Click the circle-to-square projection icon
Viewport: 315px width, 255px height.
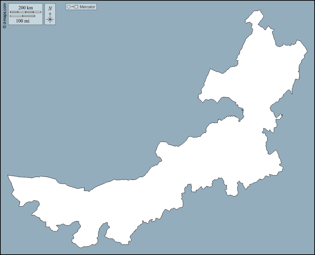72,7
